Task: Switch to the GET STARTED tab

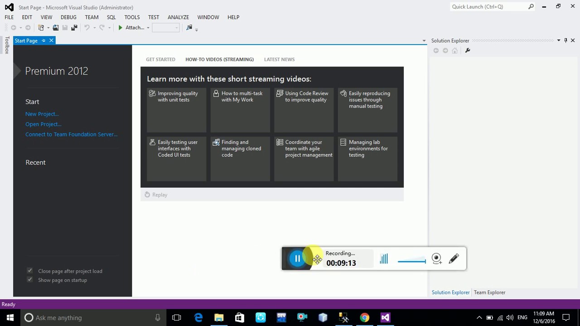Action: coord(160,59)
